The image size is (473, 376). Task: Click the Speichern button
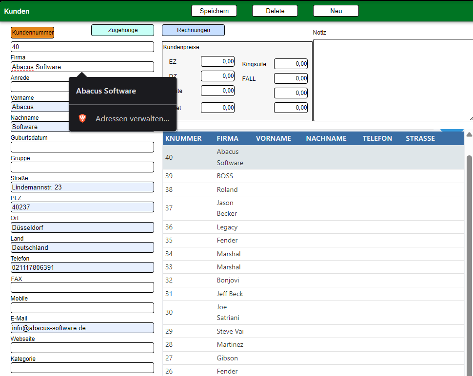214,11
